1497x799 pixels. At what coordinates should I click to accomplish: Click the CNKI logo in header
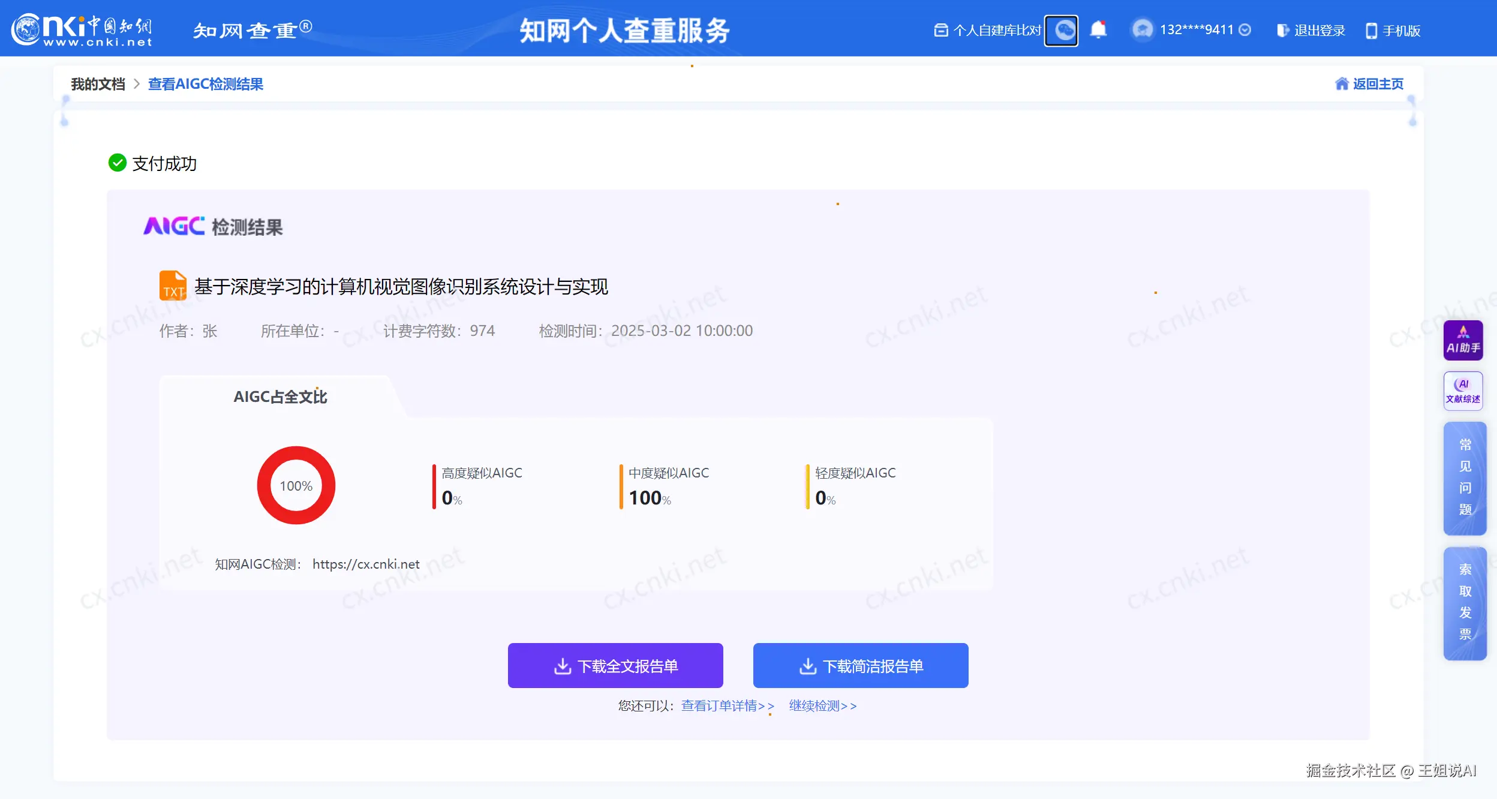82,29
